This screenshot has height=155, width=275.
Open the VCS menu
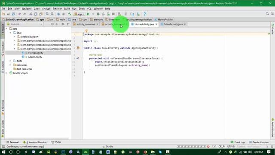(x=89, y=9)
